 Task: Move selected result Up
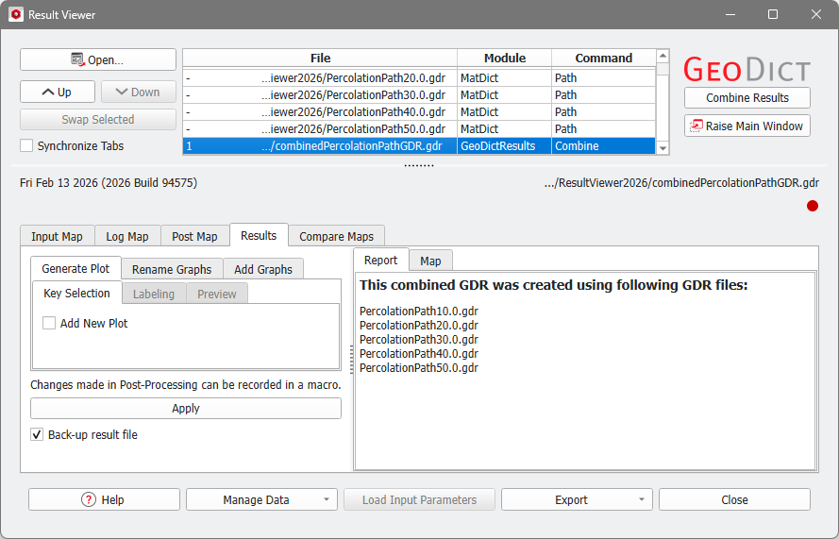coord(58,93)
